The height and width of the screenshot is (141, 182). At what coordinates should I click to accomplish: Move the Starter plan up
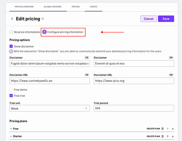tap(168, 136)
